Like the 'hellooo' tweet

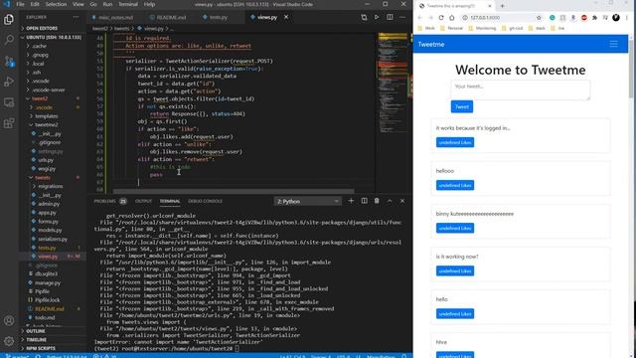click(455, 186)
